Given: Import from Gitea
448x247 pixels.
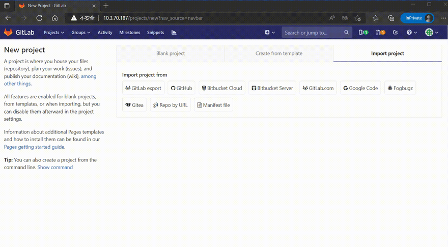Looking at the screenshot, I should 134,105.
